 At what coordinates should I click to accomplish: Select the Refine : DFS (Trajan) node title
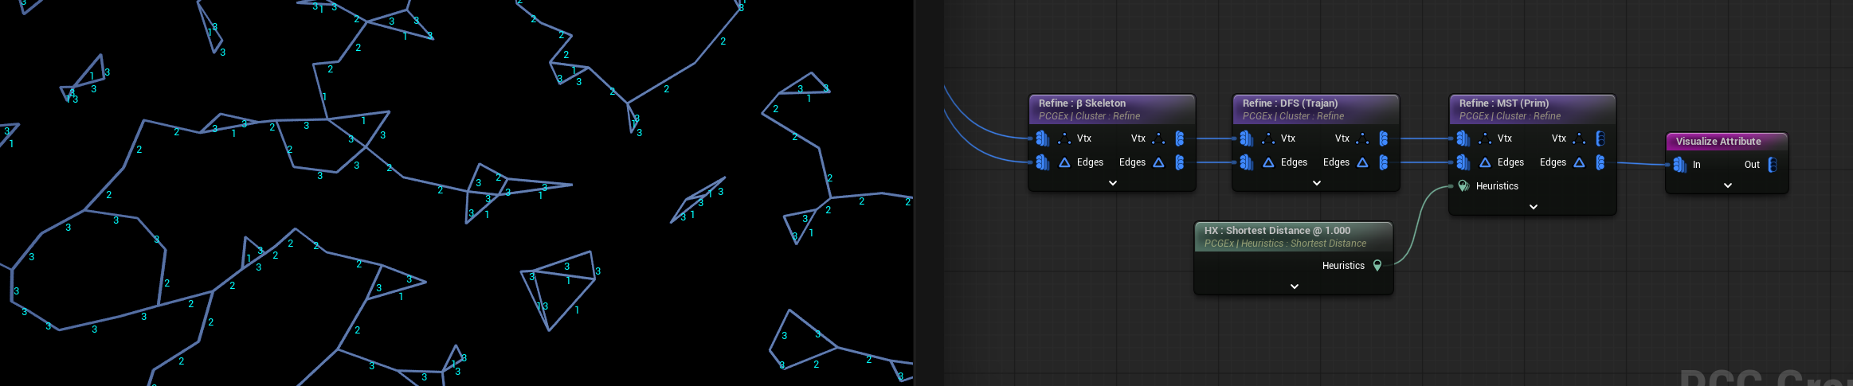pos(1290,103)
